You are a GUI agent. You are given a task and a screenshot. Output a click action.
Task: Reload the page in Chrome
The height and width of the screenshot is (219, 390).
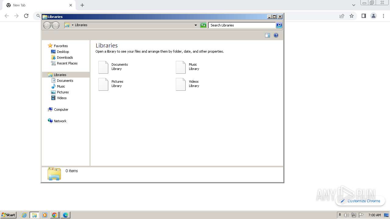coord(26,16)
